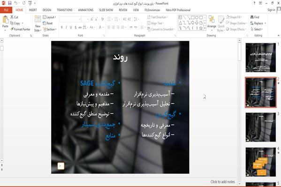Open the Select dropdown in Editing
This screenshot has height=187, width=281.
[x=257, y=29]
